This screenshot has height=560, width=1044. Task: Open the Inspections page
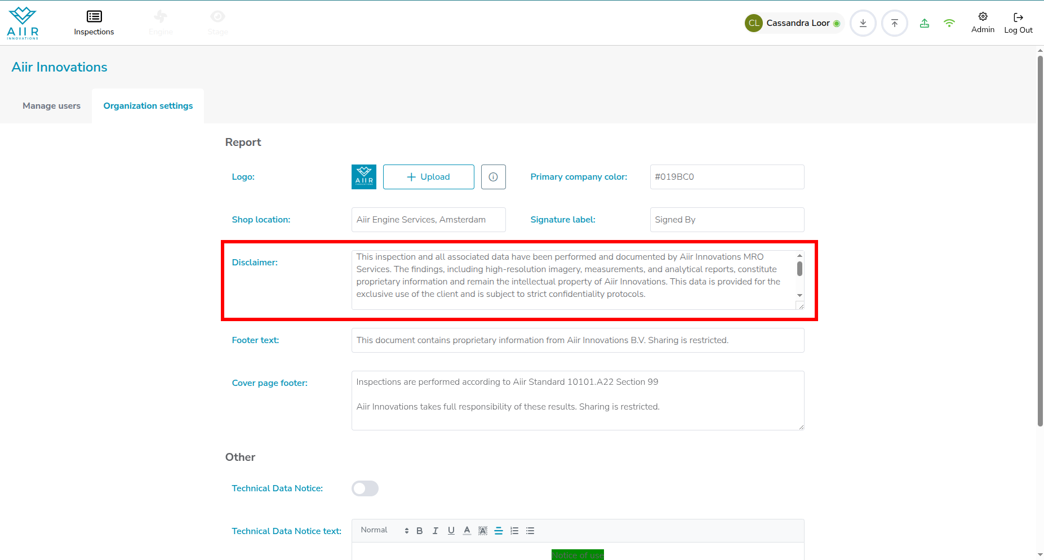pyautogui.click(x=94, y=23)
